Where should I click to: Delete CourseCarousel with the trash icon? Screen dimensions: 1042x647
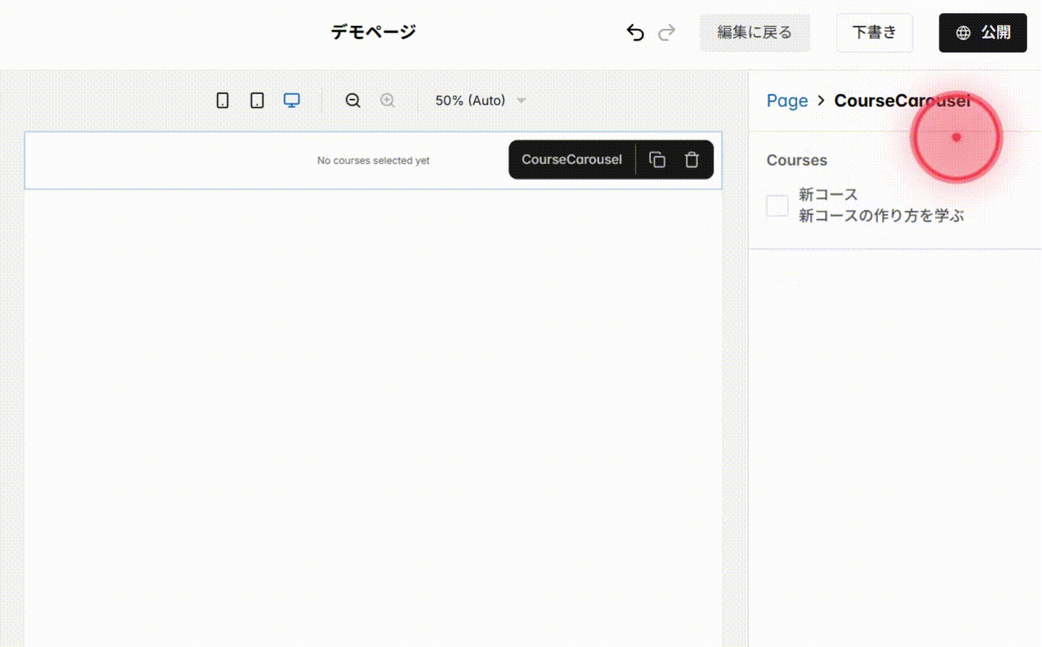[x=692, y=159]
